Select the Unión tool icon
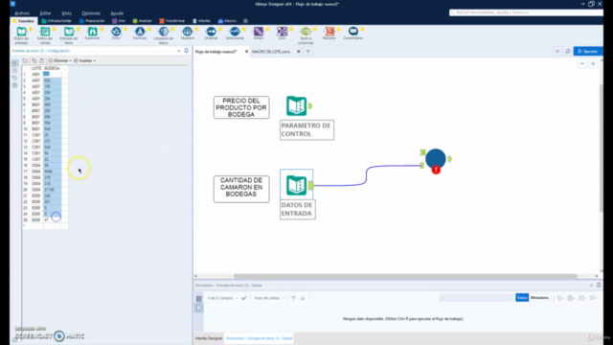The width and height of the screenshot is (613, 345). (259, 32)
